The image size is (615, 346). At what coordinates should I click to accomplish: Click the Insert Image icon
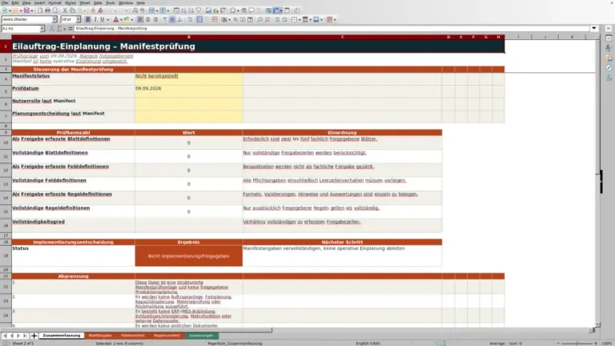coord(208,10)
